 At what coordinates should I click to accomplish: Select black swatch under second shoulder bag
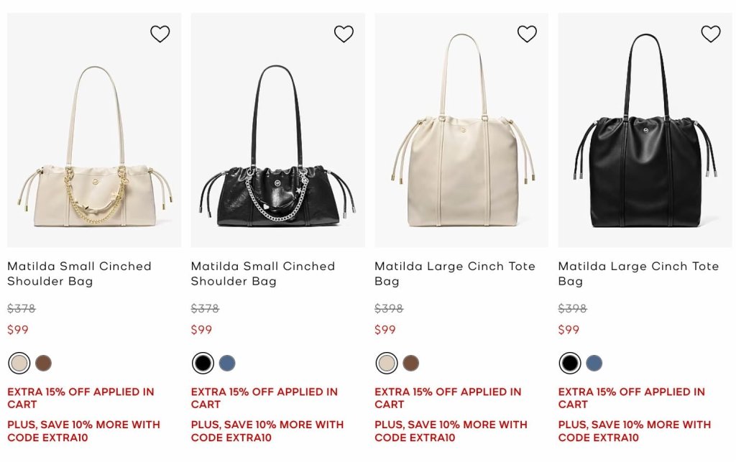pyautogui.click(x=203, y=363)
